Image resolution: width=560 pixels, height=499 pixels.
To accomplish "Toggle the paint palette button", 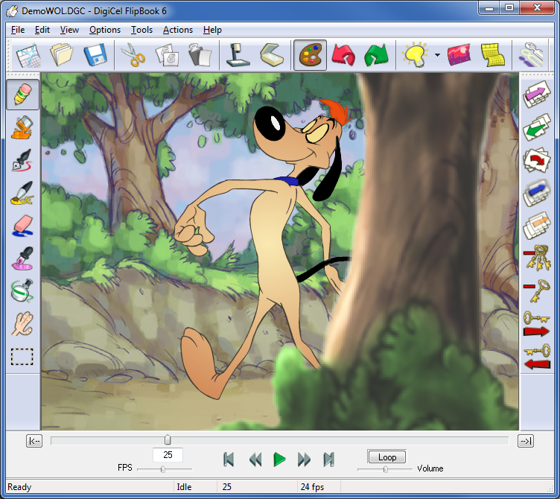I will tap(310, 55).
